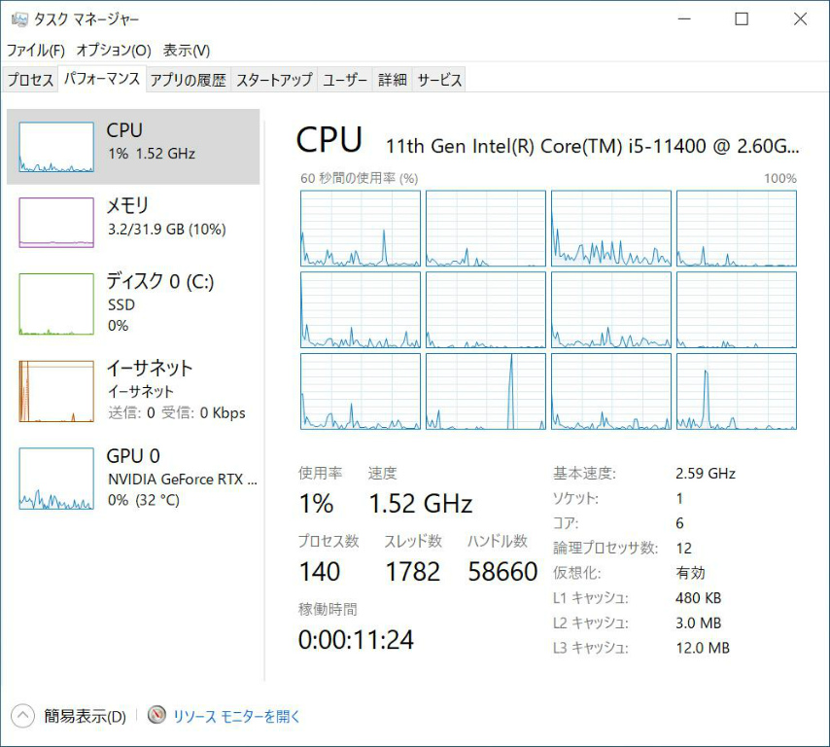
Task: Select the CPU mini graph thumbnail
Action: click(x=56, y=148)
